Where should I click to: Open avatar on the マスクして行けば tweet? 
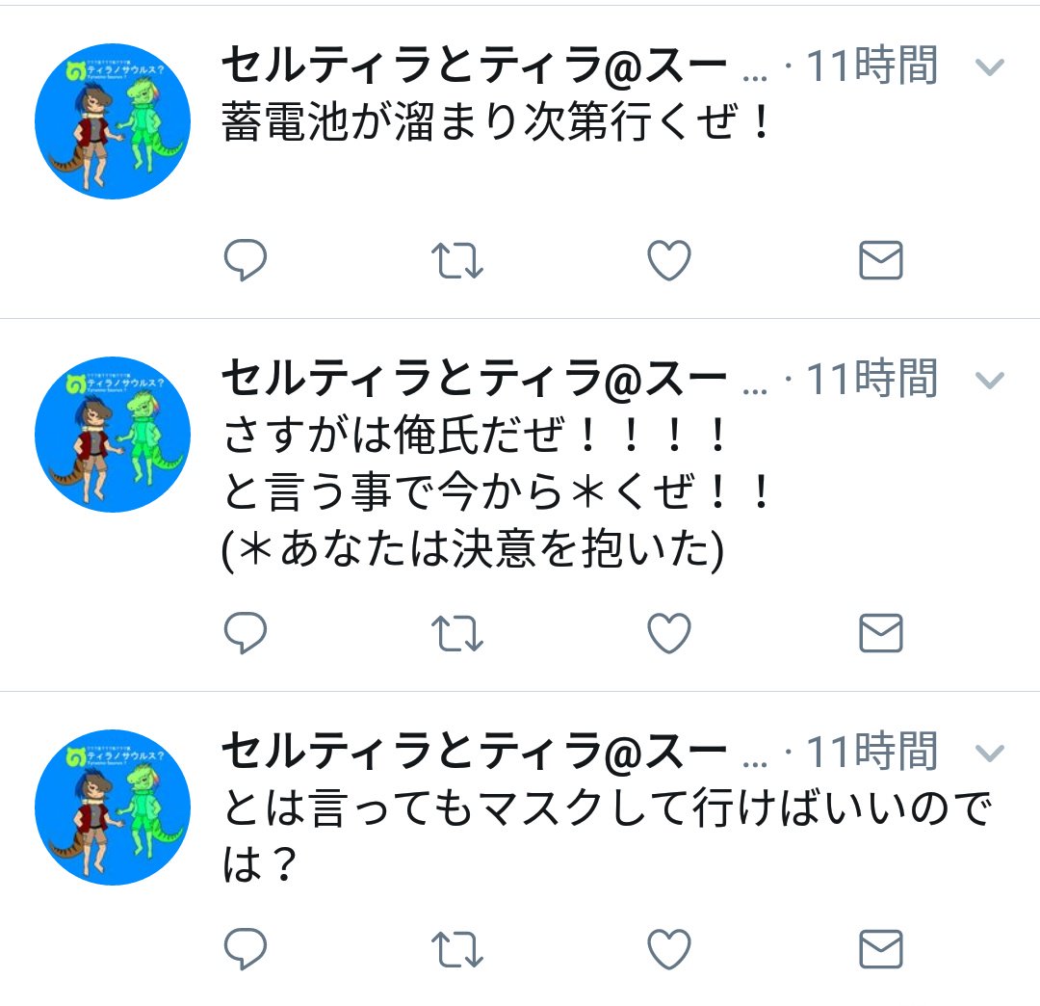click(x=113, y=807)
